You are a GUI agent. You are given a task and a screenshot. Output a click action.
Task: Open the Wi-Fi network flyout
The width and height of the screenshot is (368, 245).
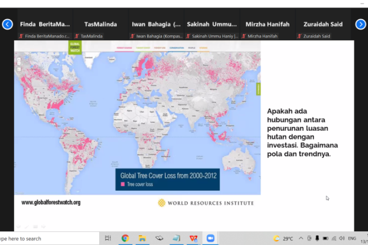pos(334,239)
